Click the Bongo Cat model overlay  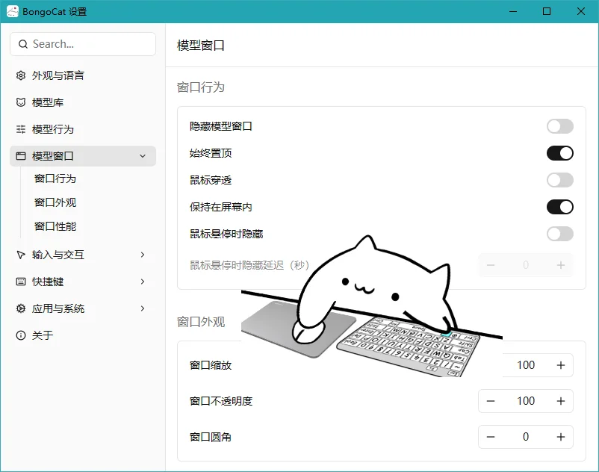pos(372,306)
